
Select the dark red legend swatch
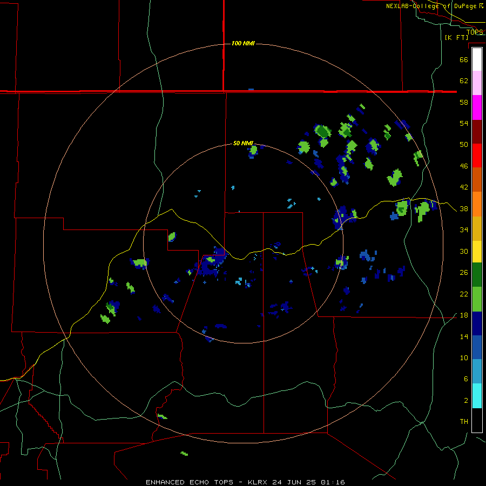pos(477,132)
